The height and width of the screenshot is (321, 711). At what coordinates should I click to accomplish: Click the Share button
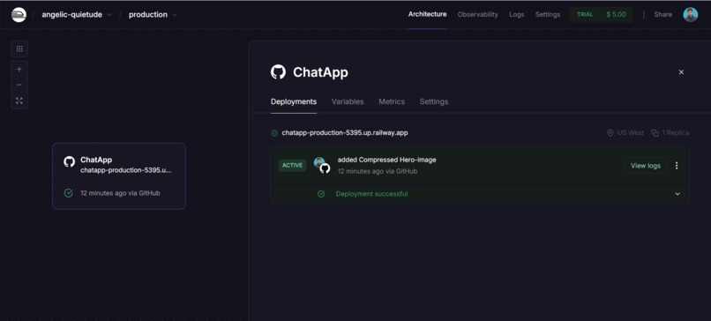[x=663, y=14]
